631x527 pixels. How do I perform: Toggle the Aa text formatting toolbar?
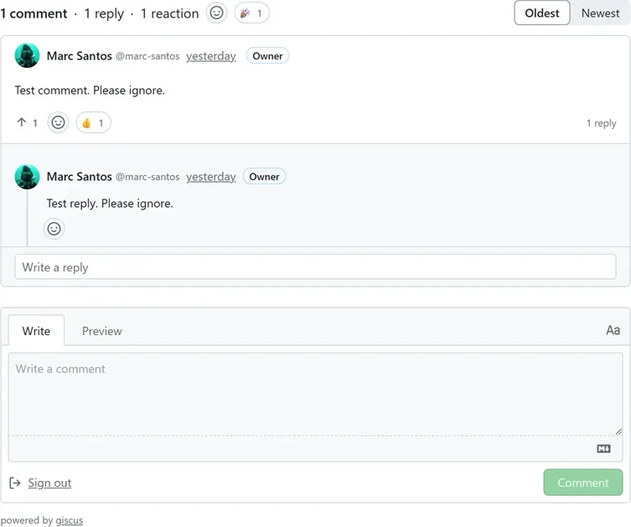[x=613, y=330]
